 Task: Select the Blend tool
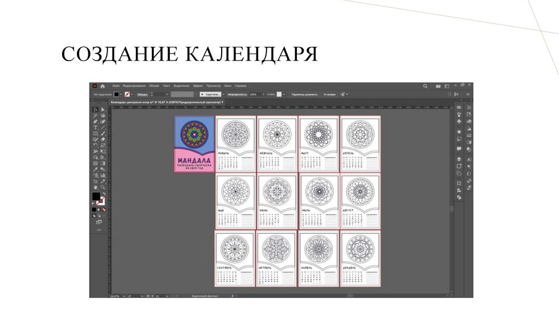pos(103,169)
